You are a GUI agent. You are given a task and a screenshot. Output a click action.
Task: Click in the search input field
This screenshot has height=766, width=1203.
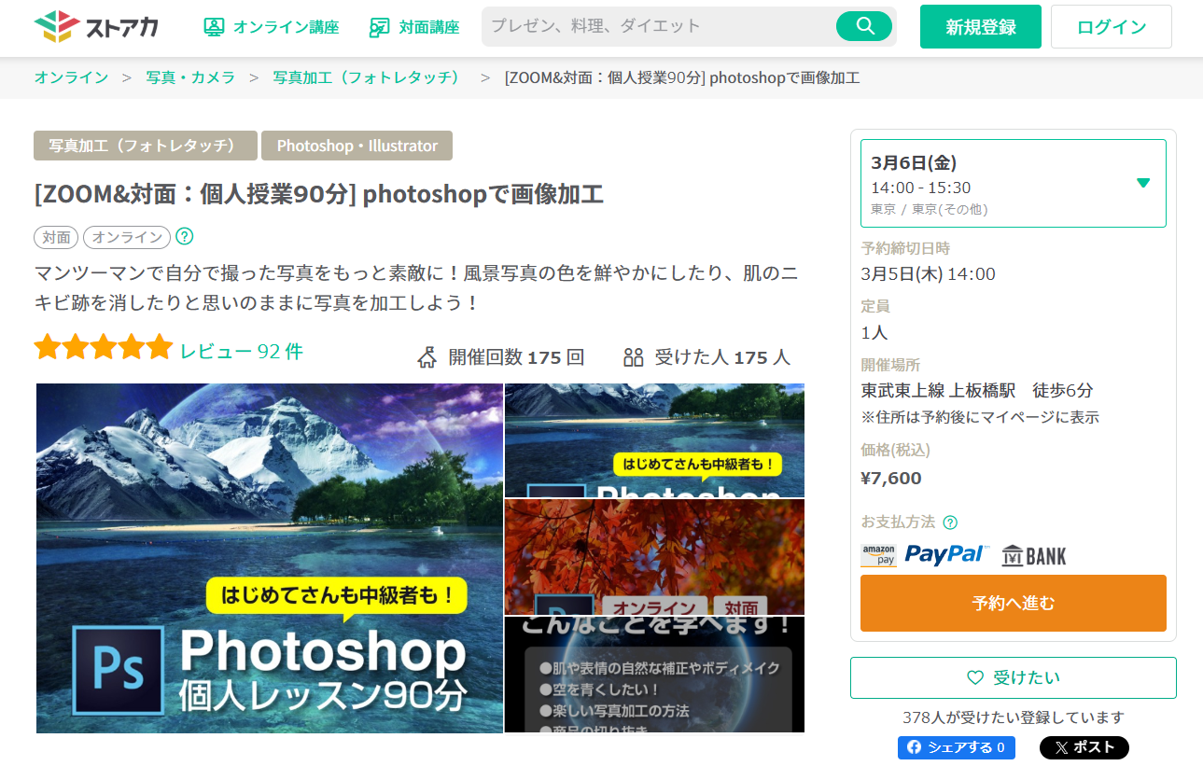658,26
